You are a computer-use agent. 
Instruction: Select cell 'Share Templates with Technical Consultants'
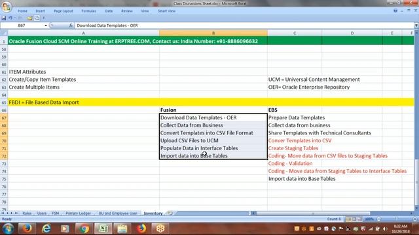(x=295, y=133)
